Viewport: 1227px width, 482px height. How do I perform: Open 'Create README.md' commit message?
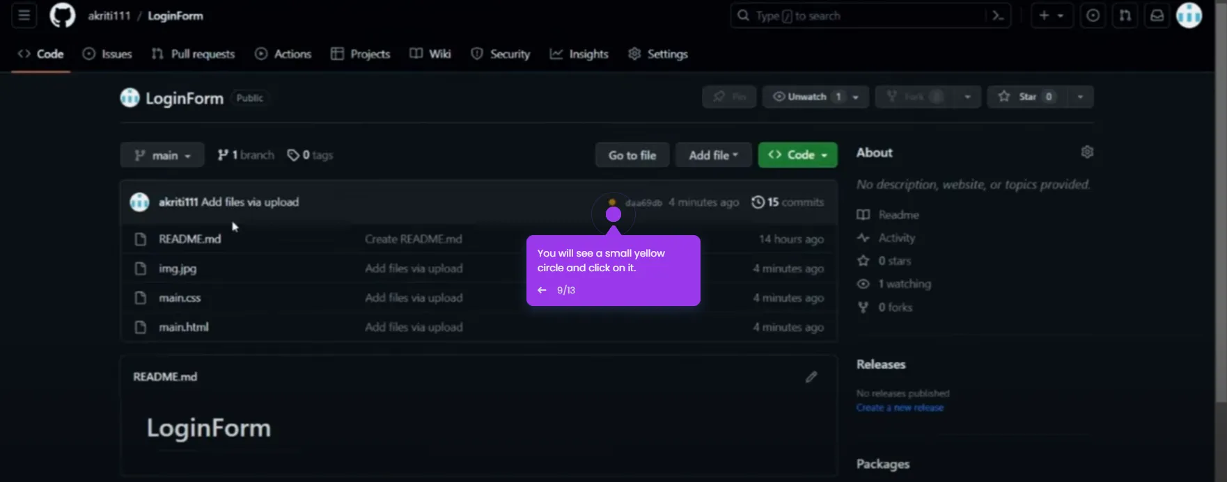tap(413, 239)
